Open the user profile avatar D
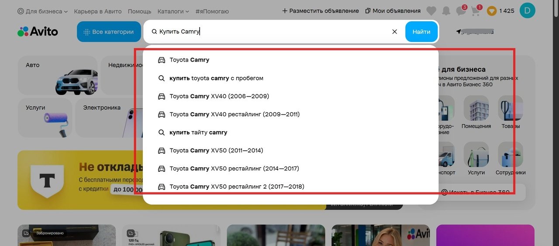 coord(527,10)
